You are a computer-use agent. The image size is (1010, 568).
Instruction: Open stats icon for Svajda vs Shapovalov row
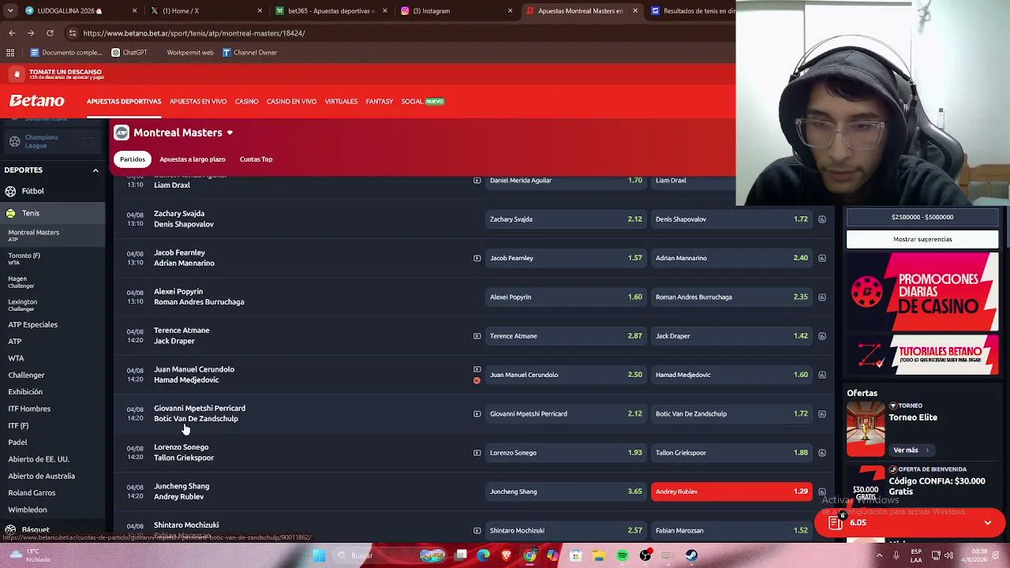[821, 219]
